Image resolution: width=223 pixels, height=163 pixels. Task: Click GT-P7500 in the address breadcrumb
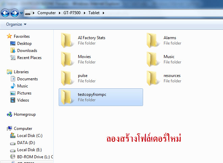click(x=71, y=13)
